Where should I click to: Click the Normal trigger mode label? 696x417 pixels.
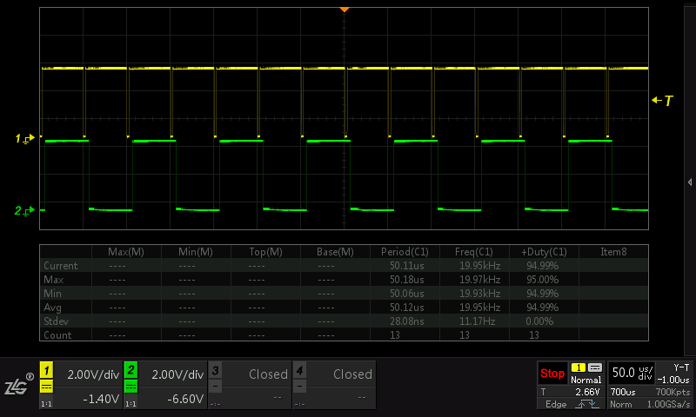point(586,380)
